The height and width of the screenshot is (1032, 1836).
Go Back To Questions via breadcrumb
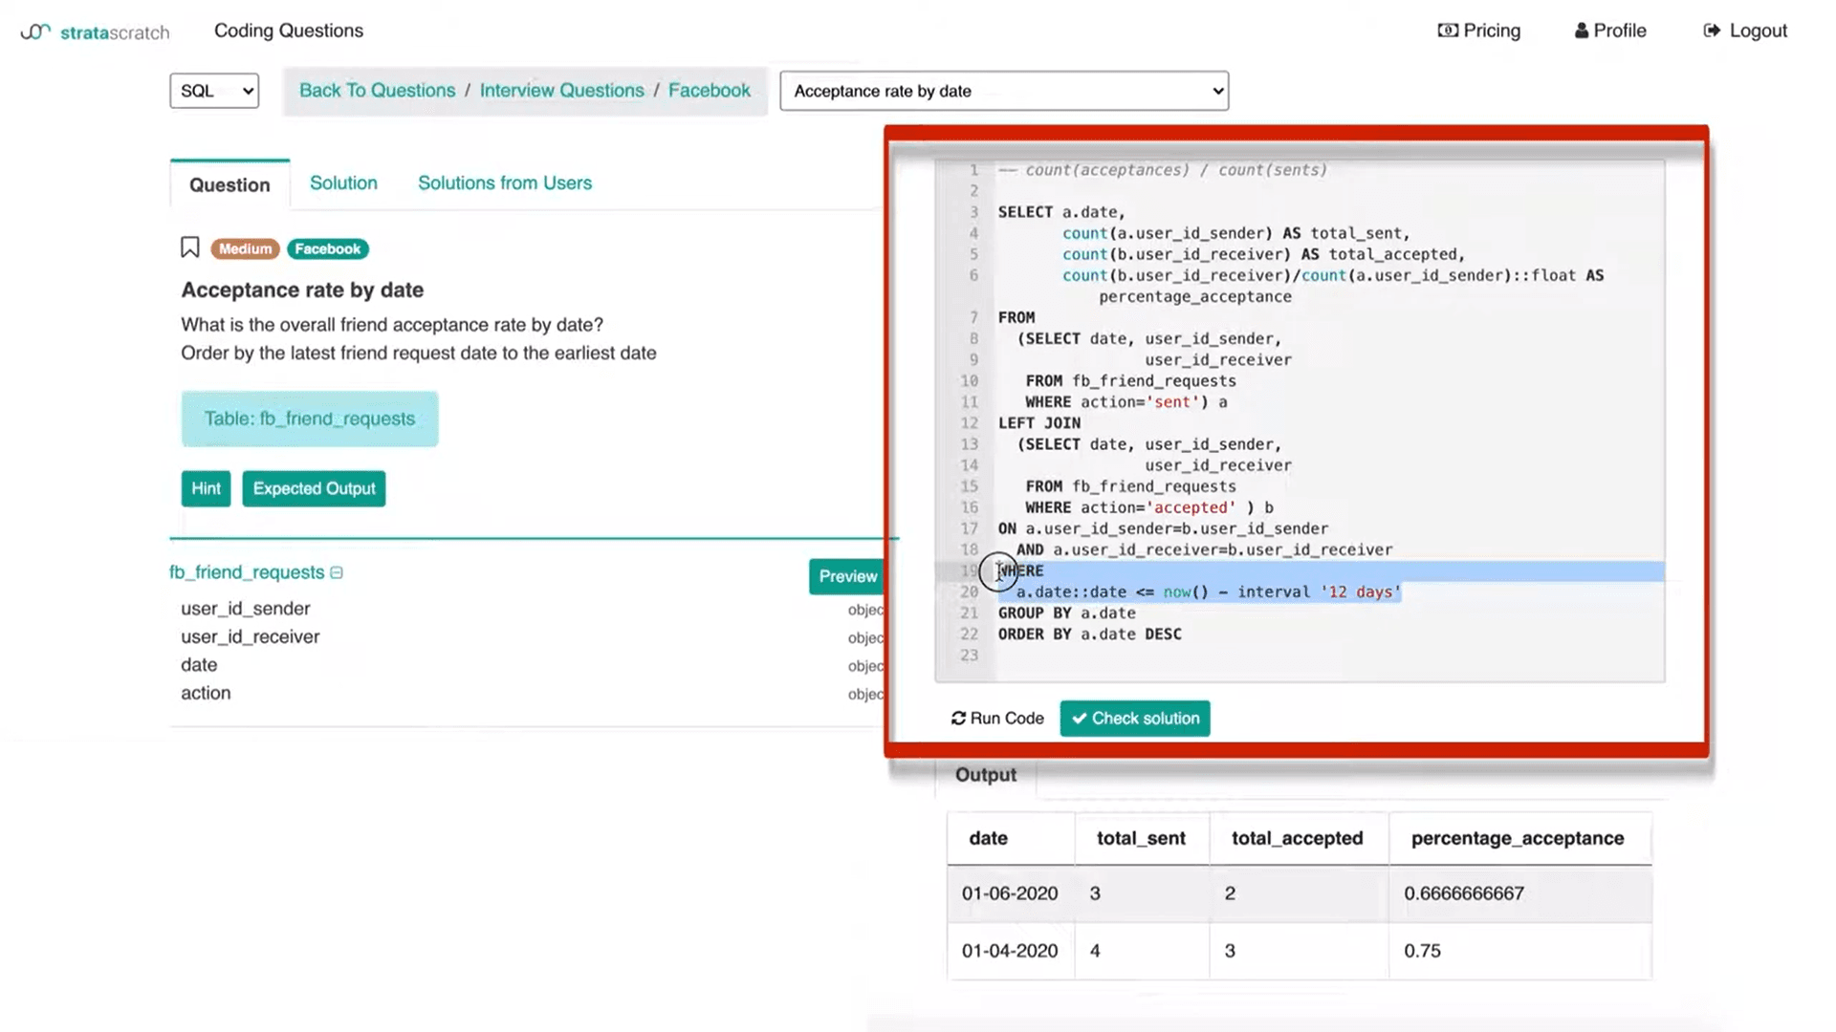[x=378, y=91]
